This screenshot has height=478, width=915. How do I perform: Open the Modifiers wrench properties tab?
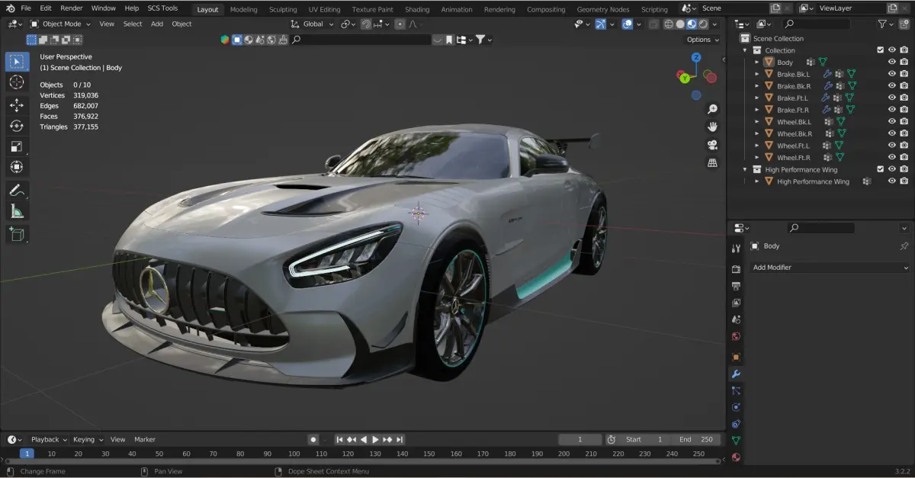(x=736, y=374)
